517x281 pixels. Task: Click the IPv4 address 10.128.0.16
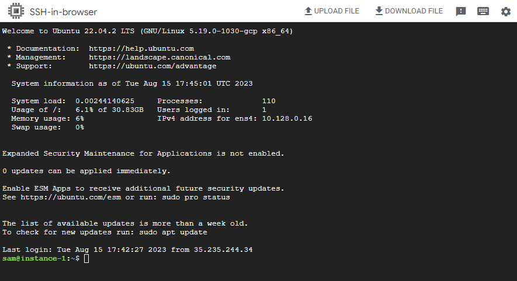[x=287, y=118]
